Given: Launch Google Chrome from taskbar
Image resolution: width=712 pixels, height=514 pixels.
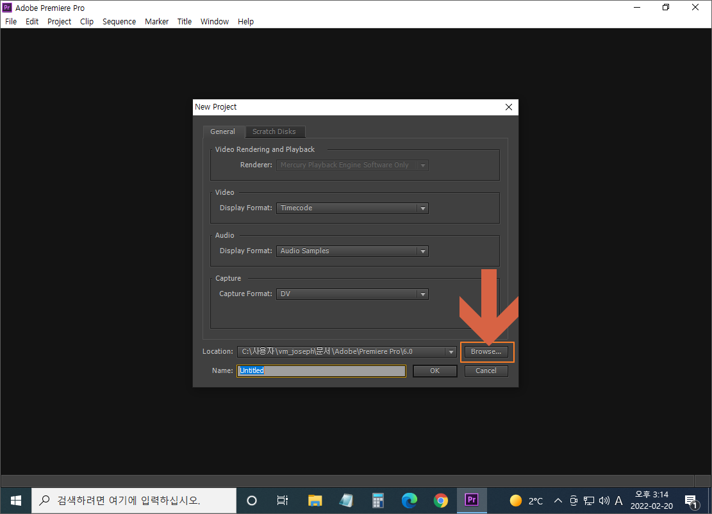Looking at the screenshot, I should tap(440, 501).
